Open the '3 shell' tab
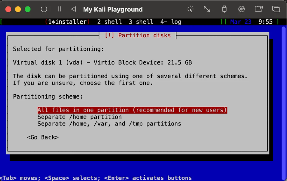Screen dimensions: 287x181 click(141, 22)
